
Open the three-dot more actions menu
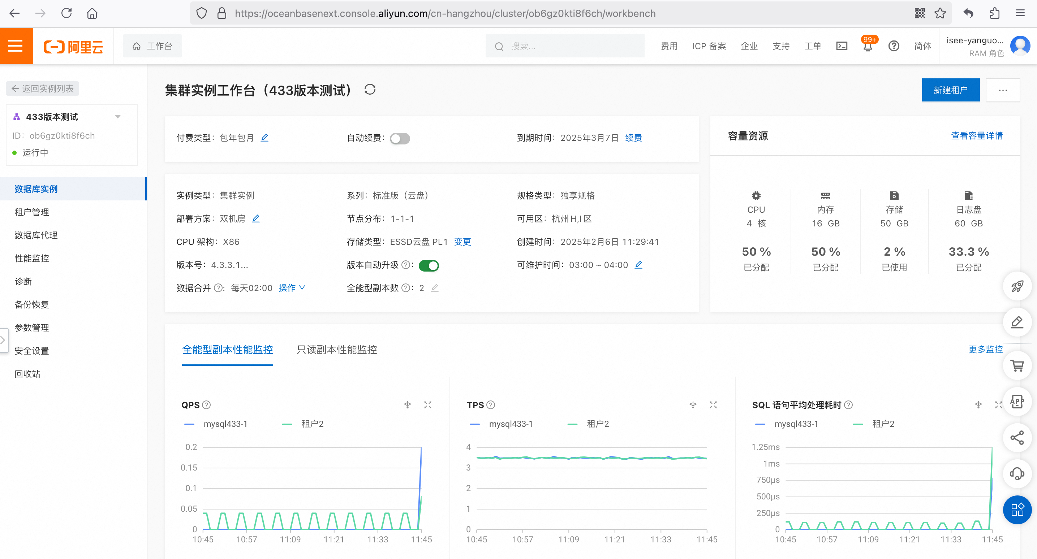coord(1002,90)
